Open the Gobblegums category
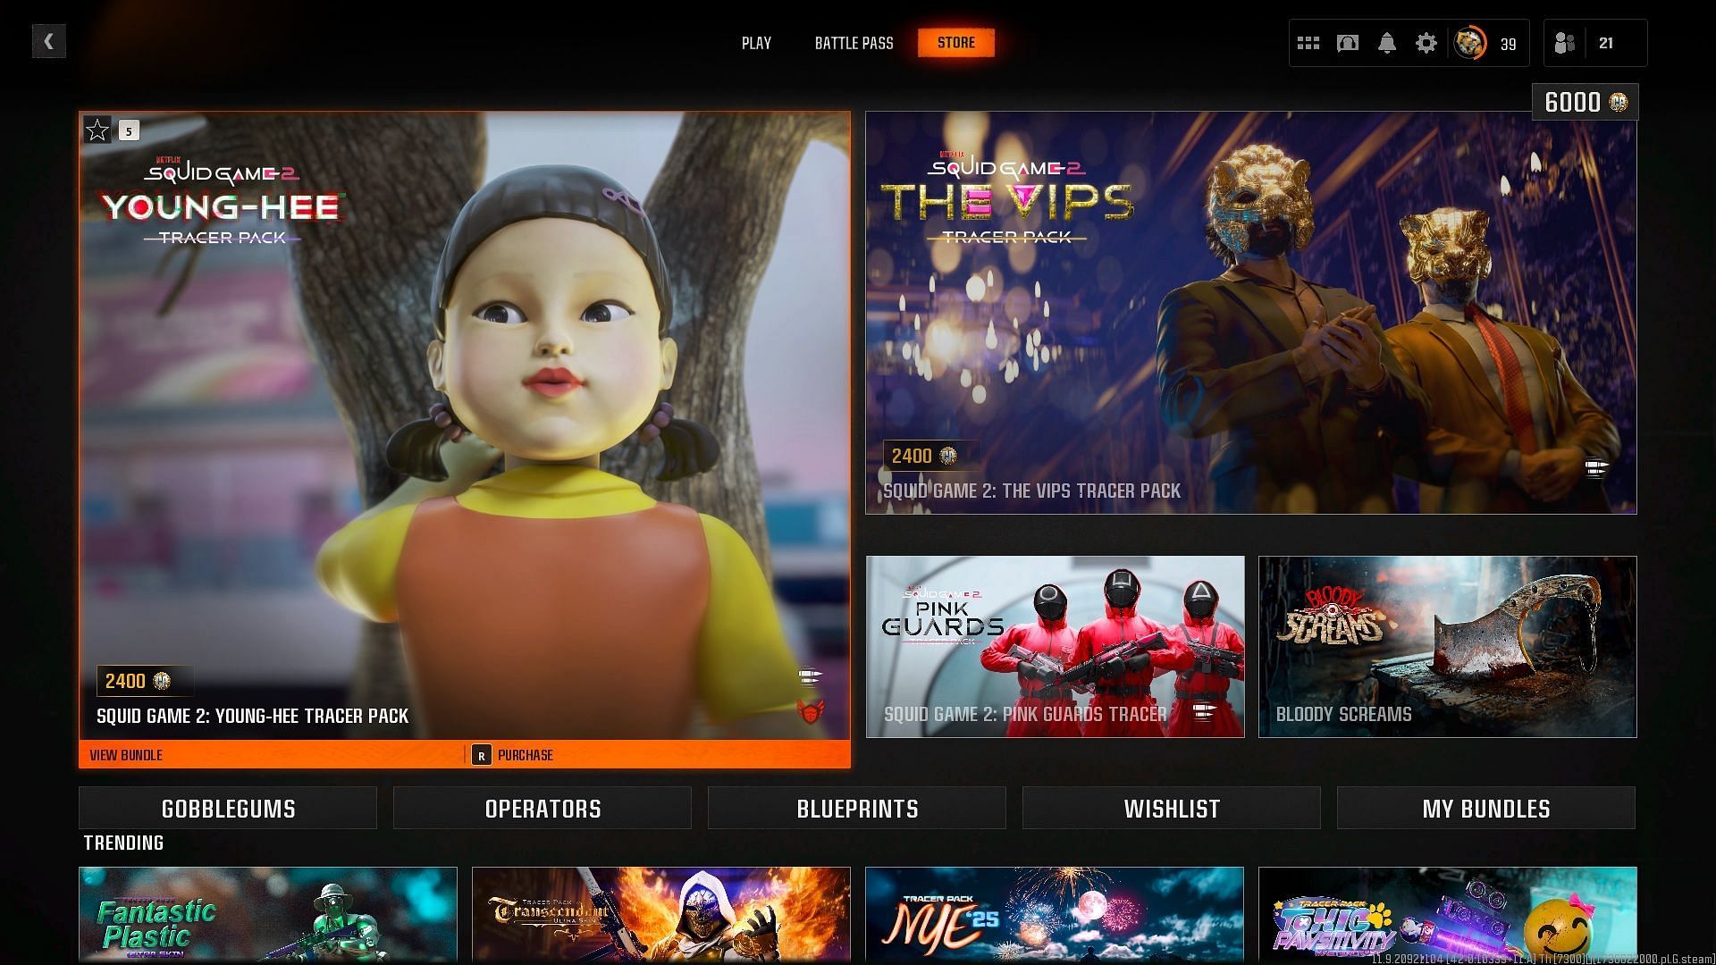The width and height of the screenshot is (1716, 965). pos(228,809)
